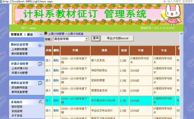Open 教师信息管理 sub-item under teacher section

(19, 92)
